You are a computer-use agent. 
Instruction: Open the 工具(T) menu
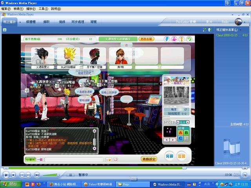(x=43, y=9)
